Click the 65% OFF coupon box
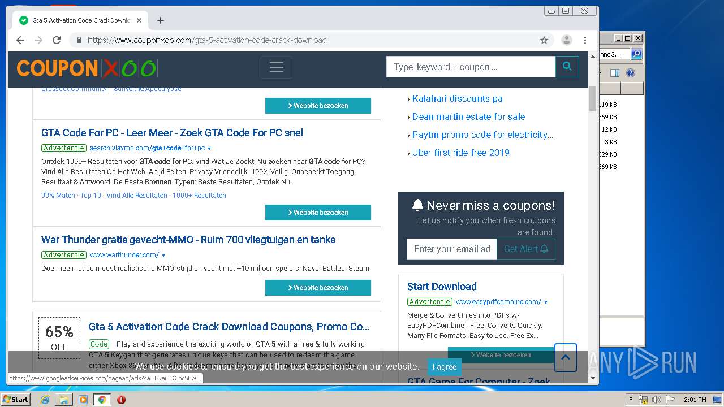This screenshot has width=724, height=407. click(59, 338)
